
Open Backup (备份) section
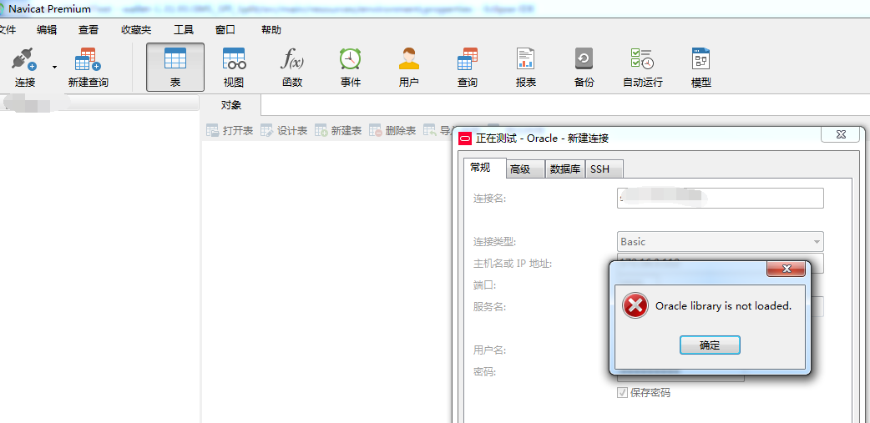click(x=584, y=67)
